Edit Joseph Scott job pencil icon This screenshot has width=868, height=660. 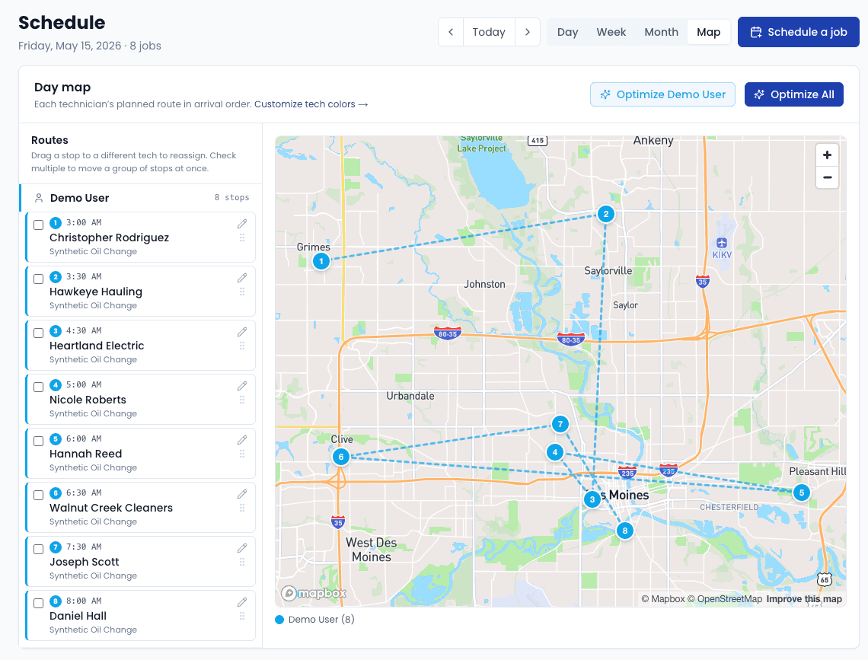pos(242,547)
